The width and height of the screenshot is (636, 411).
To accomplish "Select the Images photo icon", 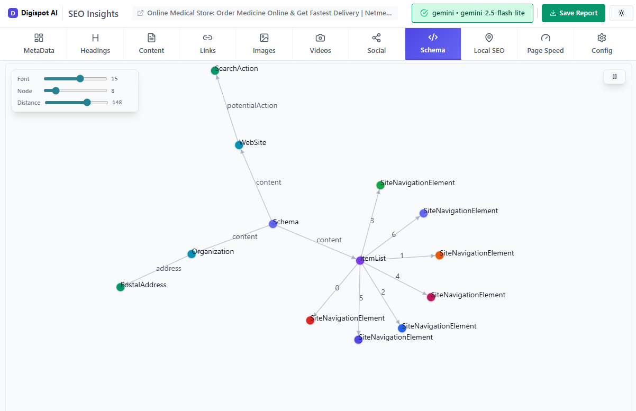I will [264, 38].
